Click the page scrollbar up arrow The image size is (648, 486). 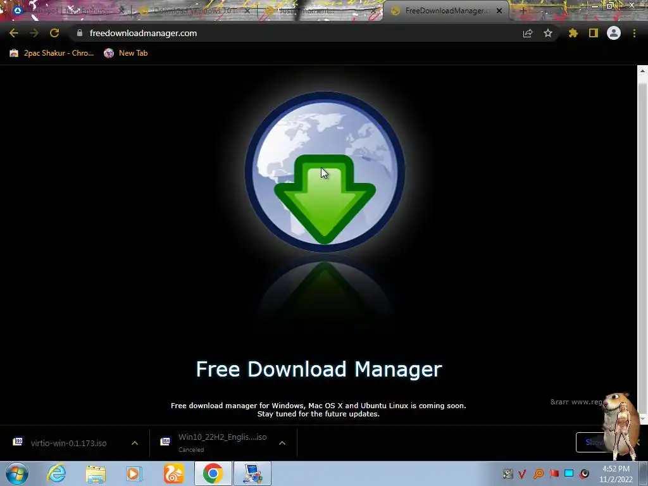642,71
